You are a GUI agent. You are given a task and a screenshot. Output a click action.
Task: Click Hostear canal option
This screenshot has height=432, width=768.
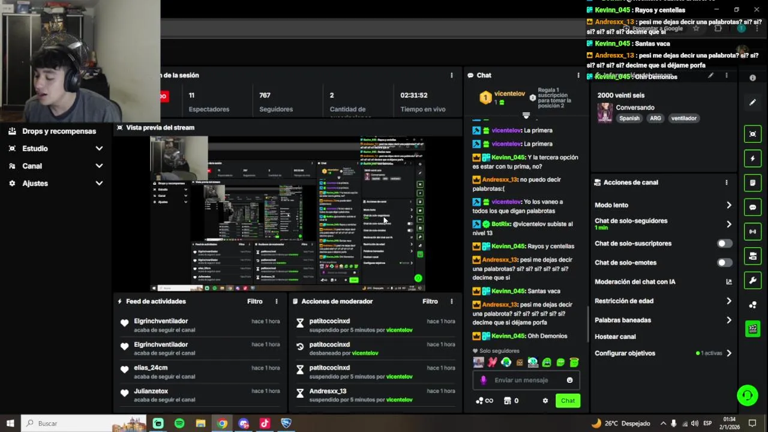pos(615,337)
